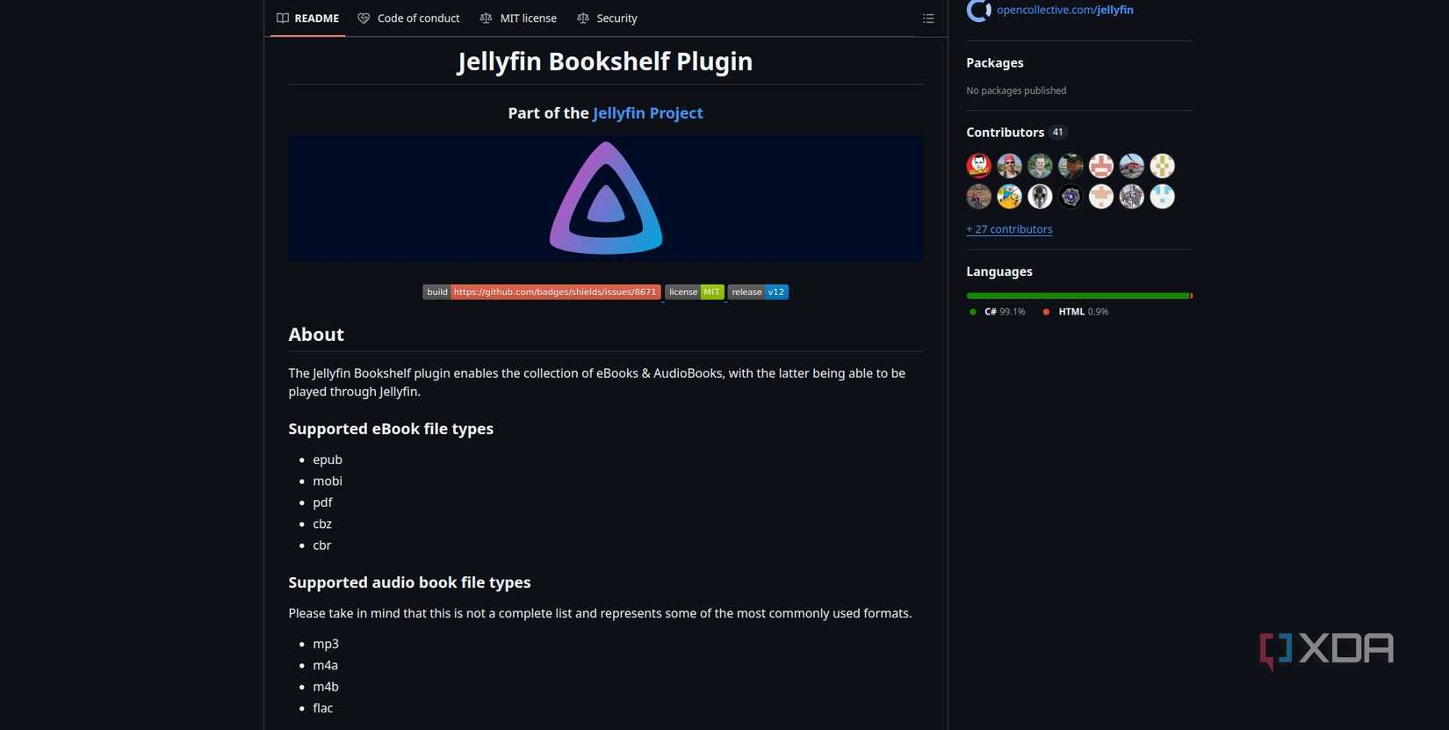Click the pdf list item

[x=322, y=502]
